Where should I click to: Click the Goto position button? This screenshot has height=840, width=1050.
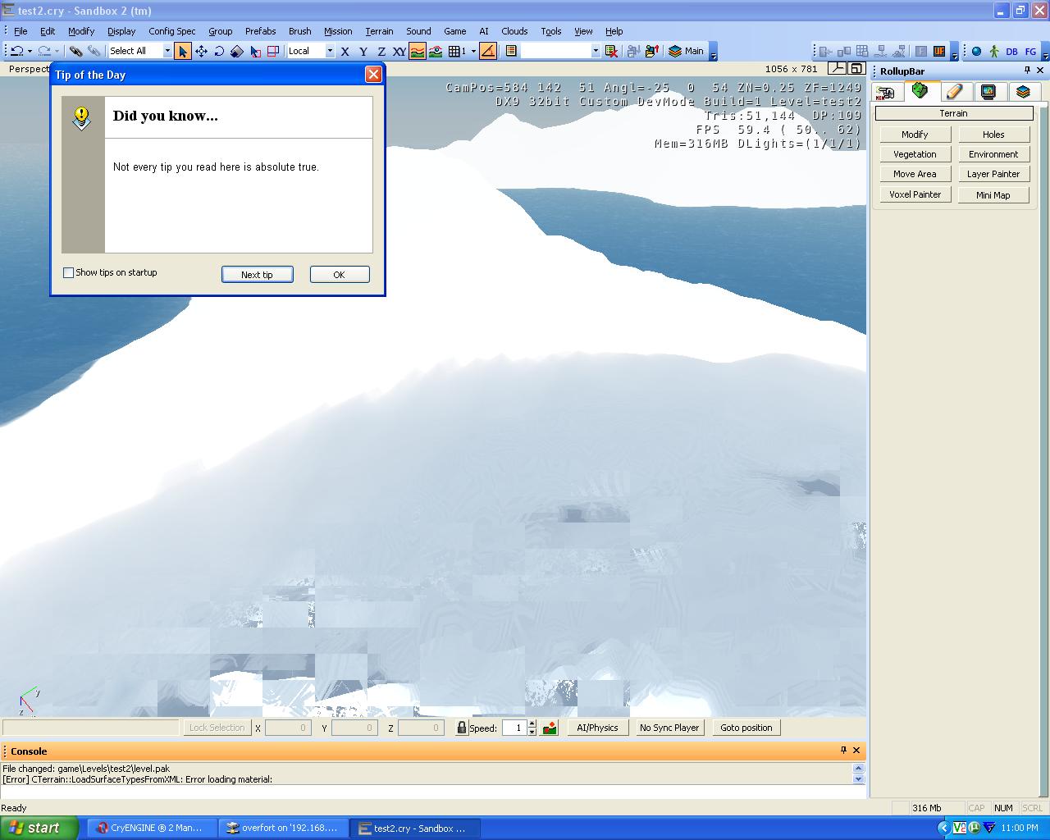(746, 728)
